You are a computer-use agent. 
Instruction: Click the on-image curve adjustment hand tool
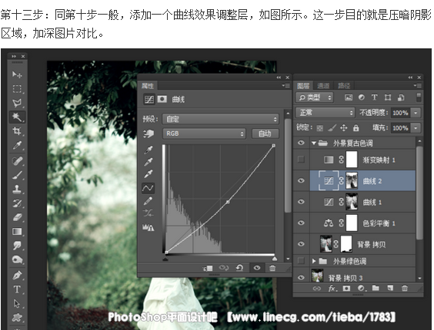149,134
